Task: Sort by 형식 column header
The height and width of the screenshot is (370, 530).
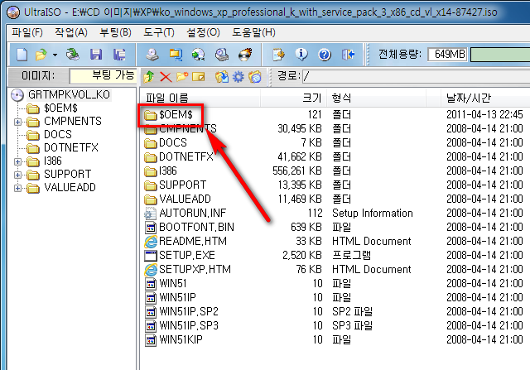Action: (376, 98)
